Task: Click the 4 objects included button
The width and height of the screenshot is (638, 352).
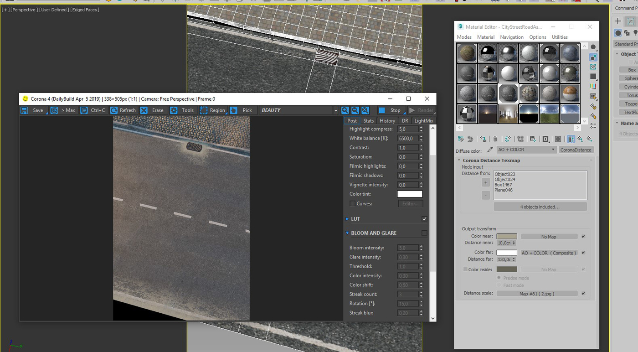Action: pyautogui.click(x=540, y=207)
